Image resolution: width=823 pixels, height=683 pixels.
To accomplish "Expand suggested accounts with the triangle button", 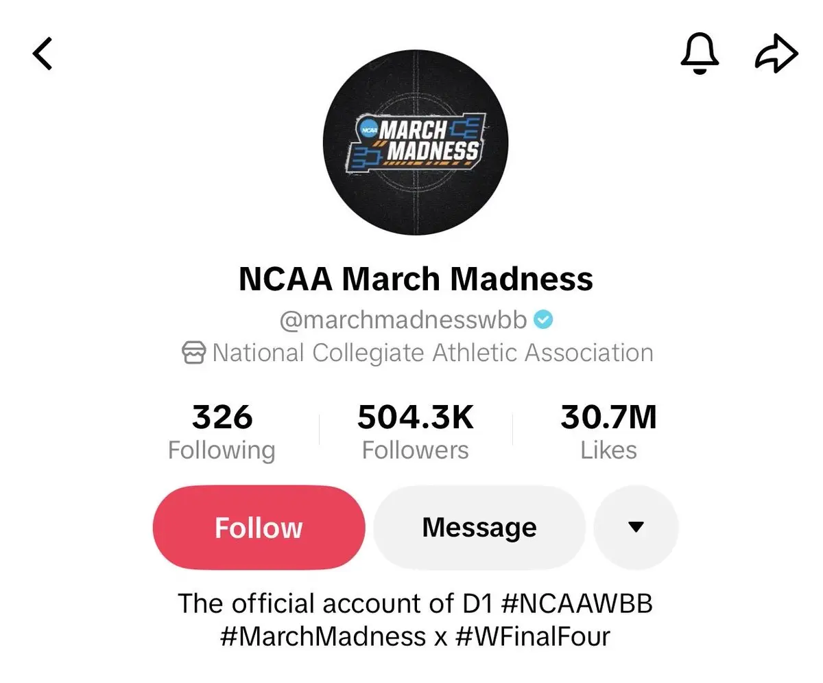I will (636, 527).
